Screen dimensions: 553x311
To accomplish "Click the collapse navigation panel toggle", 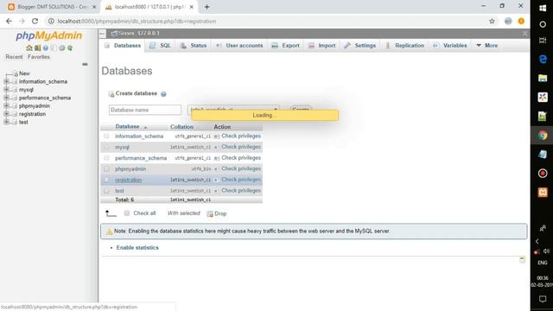I will [102, 34].
